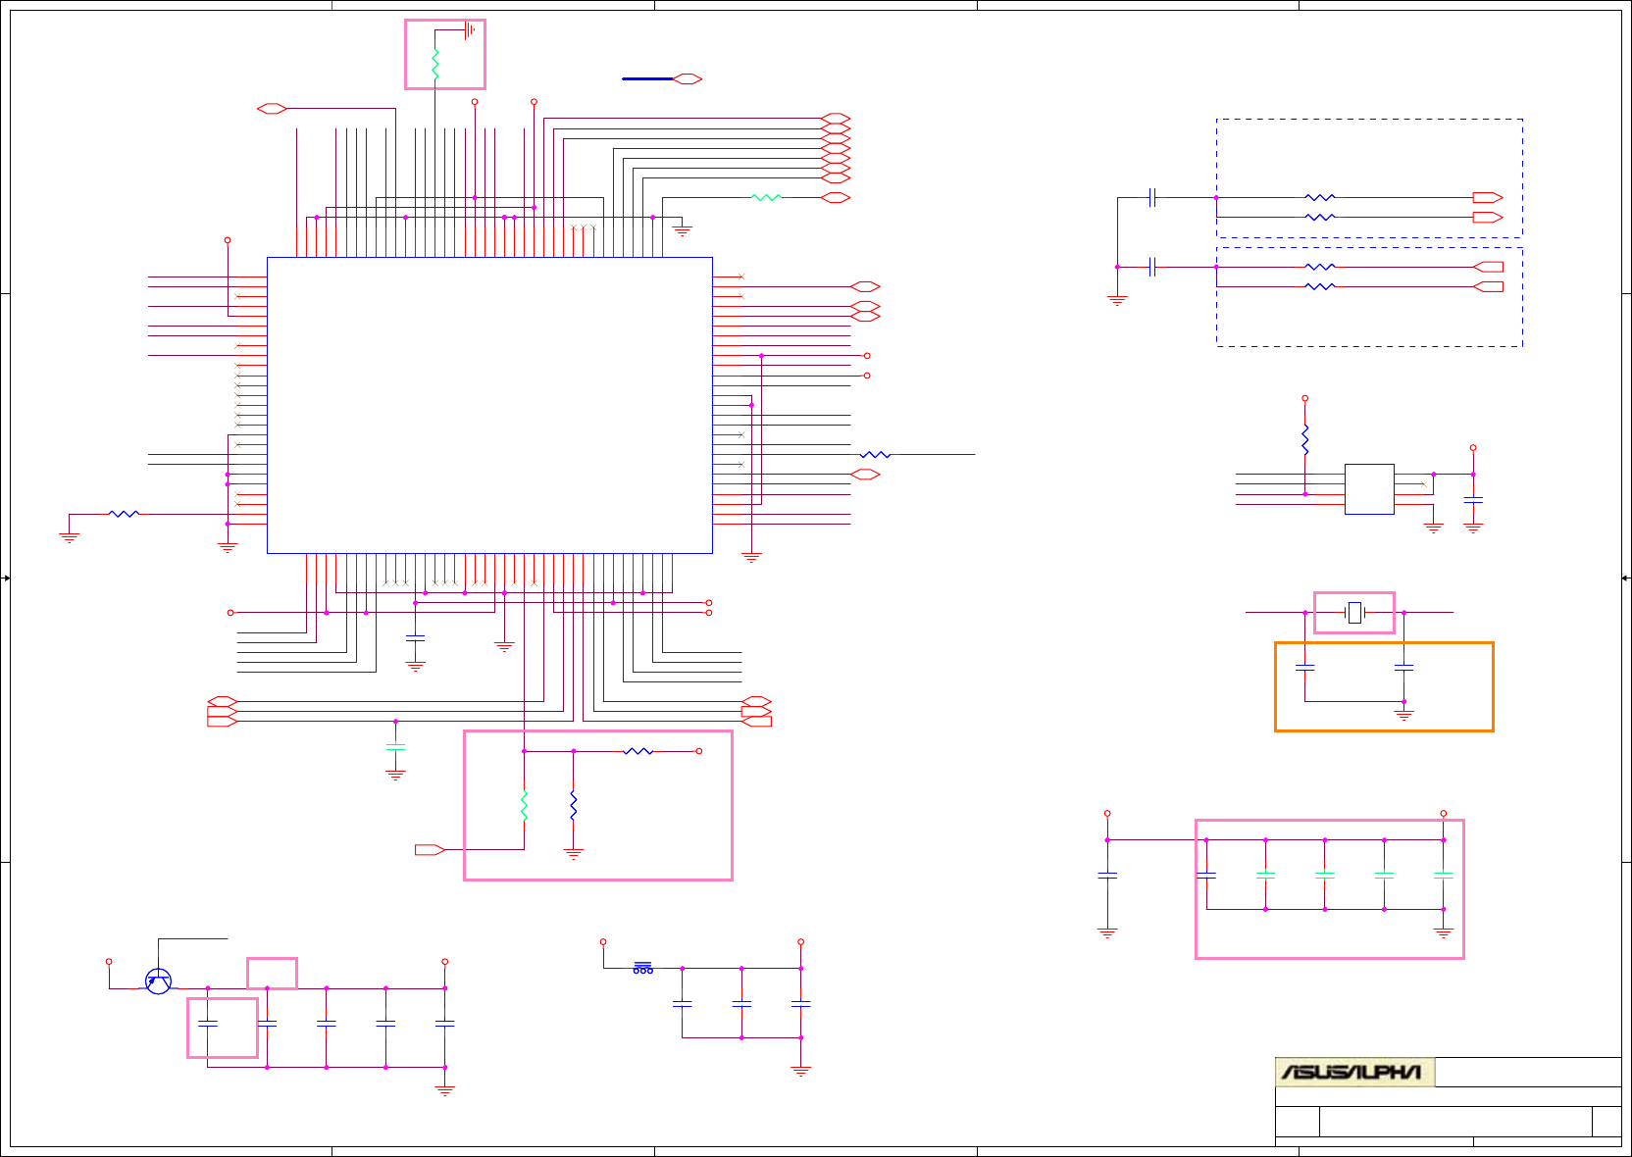Select resistor on far left tied to ground
Viewport: 1632px width, 1157px height.
point(124,514)
